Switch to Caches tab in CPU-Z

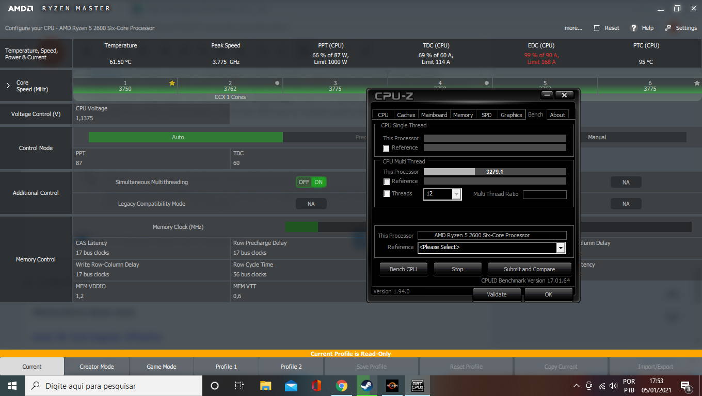(x=406, y=115)
